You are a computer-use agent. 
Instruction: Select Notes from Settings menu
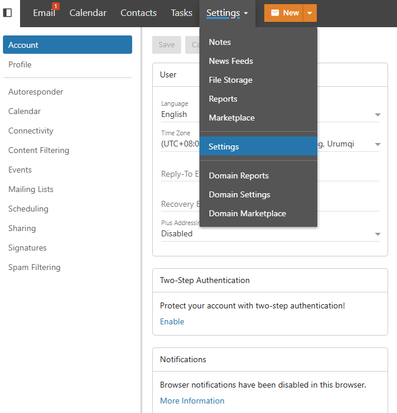pos(220,43)
